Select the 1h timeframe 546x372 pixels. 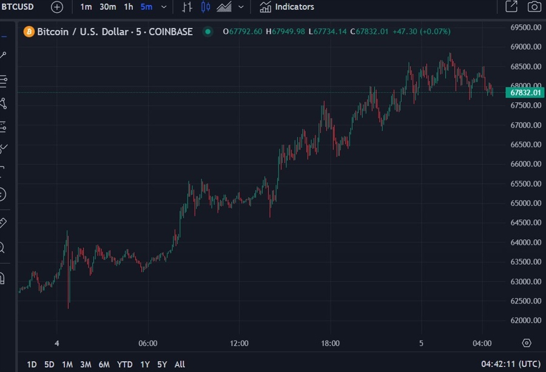(129, 7)
